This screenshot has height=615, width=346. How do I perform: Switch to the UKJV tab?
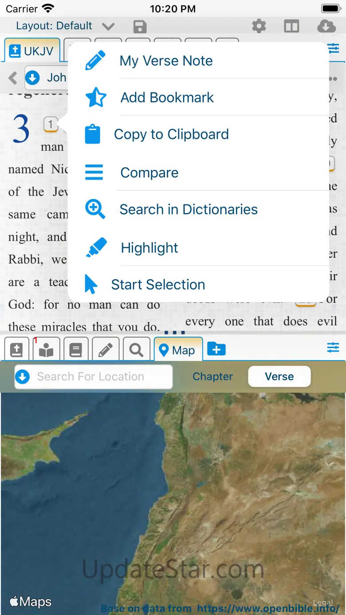click(32, 51)
